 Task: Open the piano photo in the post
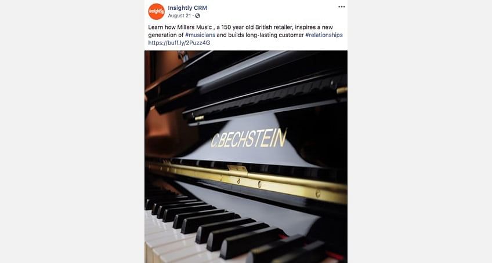coord(246,157)
